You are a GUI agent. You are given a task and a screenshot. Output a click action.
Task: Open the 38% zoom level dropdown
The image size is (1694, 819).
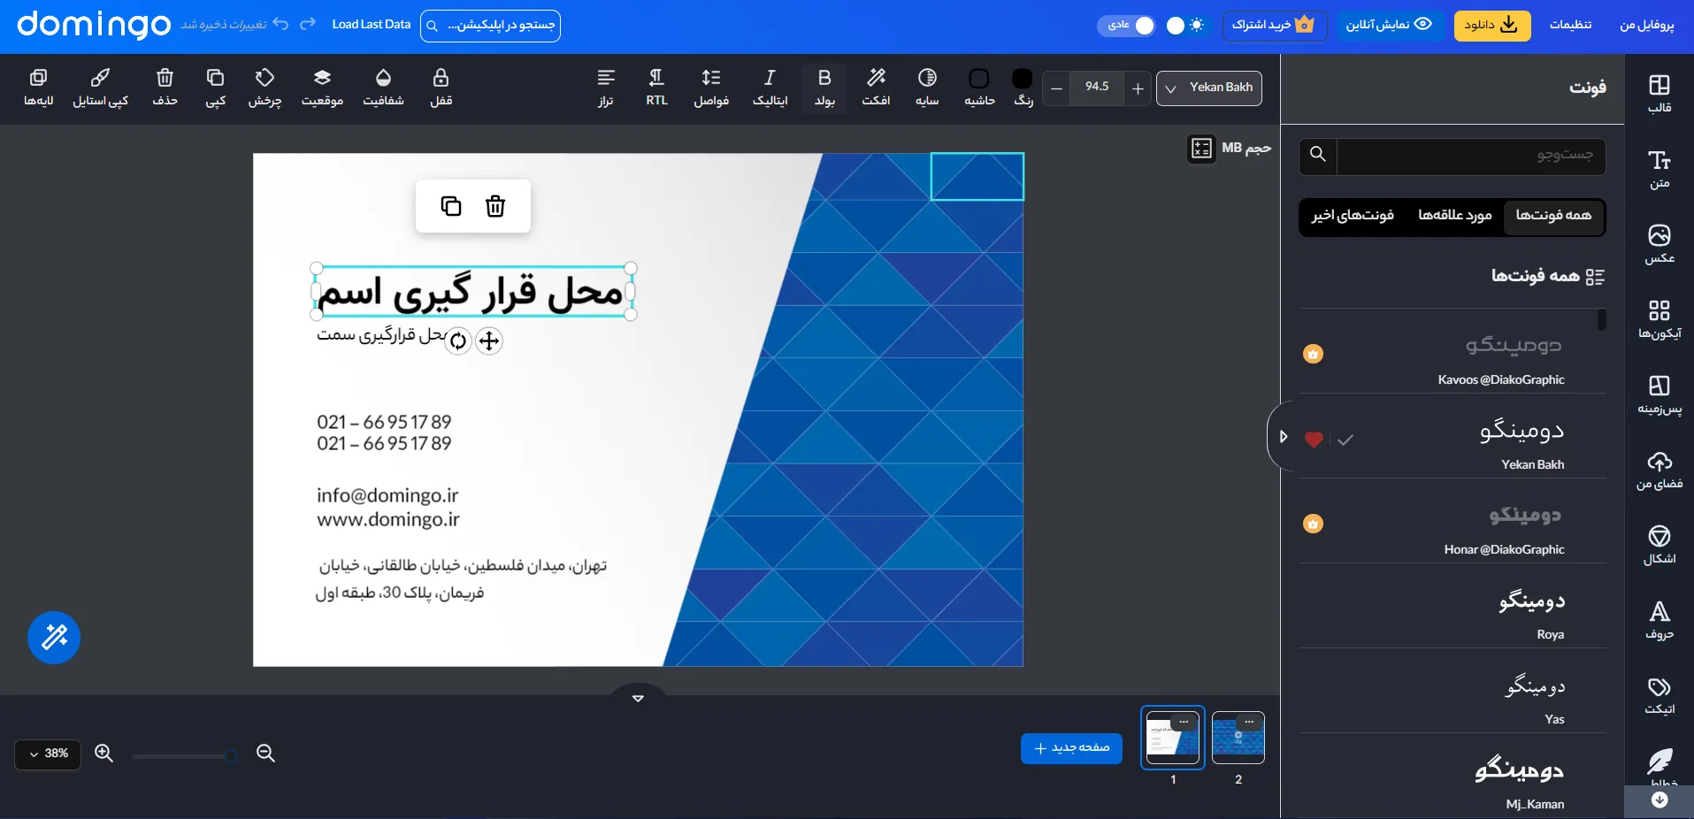[48, 754]
